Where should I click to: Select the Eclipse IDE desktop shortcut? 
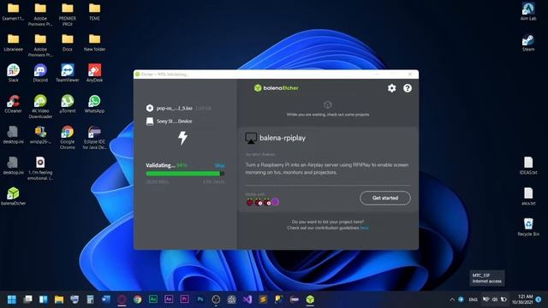[94, 138]
